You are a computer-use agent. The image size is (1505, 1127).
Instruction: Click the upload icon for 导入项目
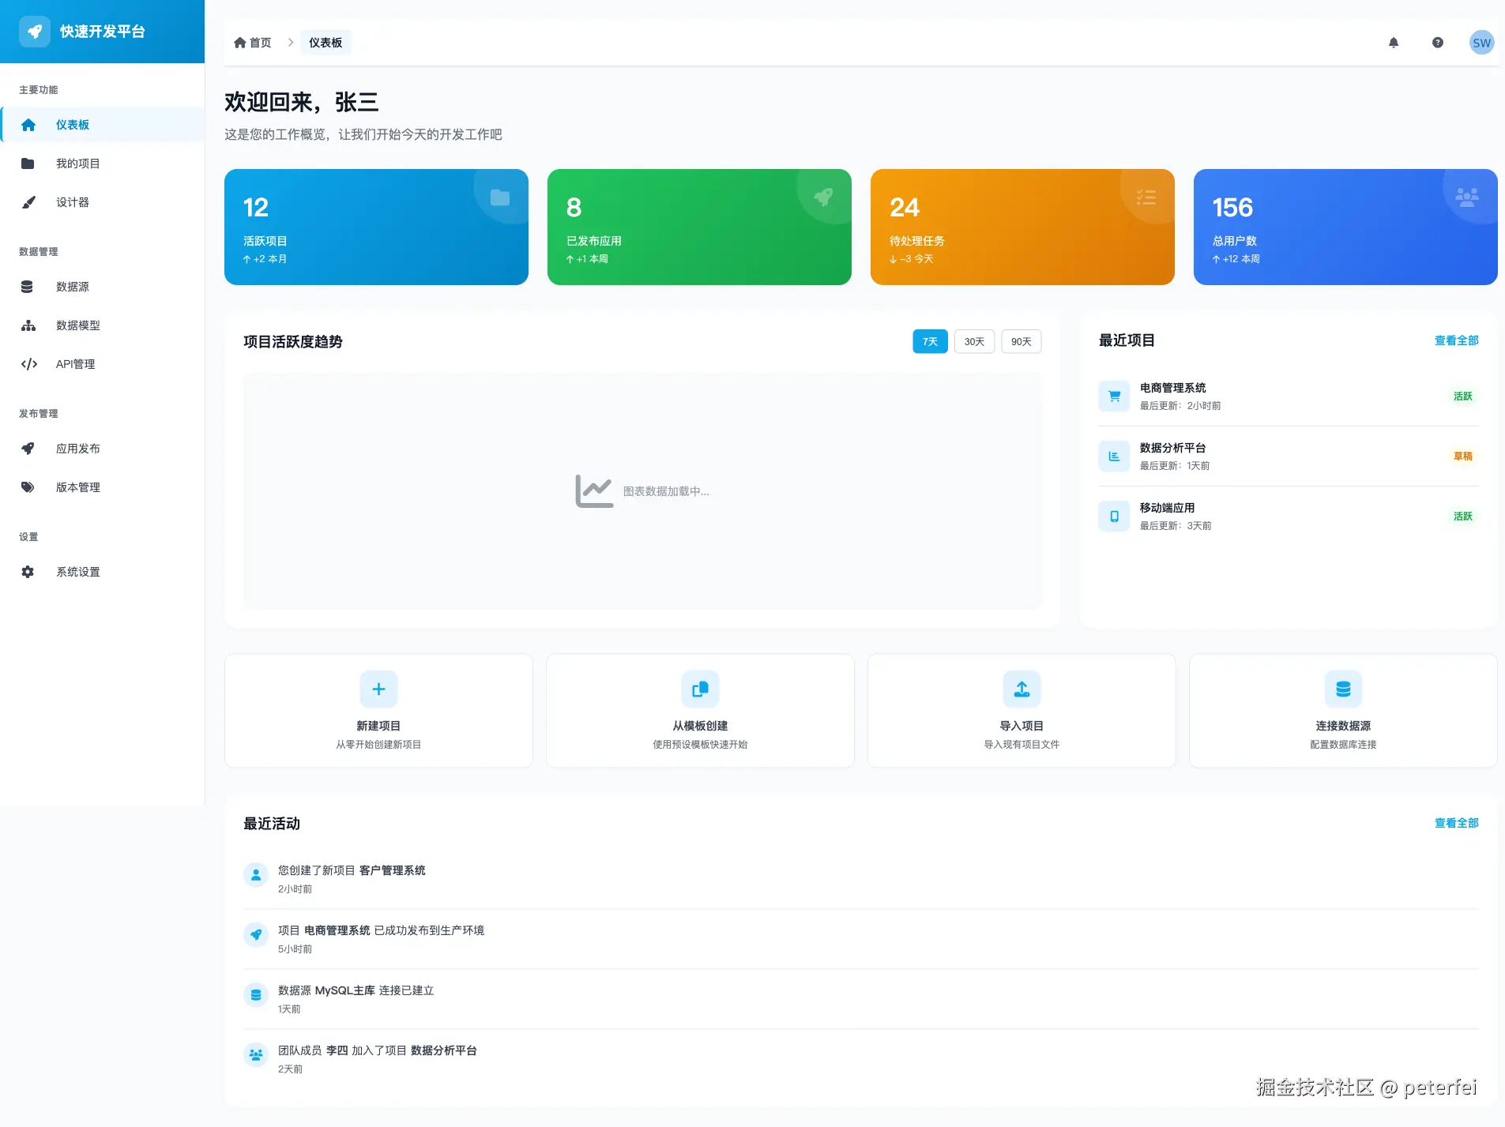click(x=1022, y=689)
